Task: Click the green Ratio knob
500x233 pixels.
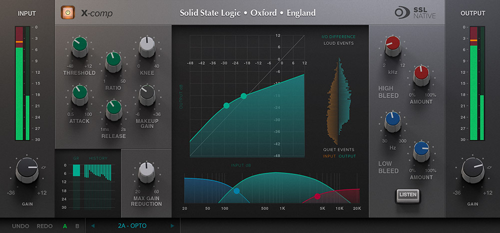Action: point(113,63)
